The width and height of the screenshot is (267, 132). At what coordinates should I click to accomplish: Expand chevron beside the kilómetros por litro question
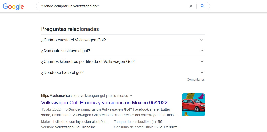pos(202,61)
